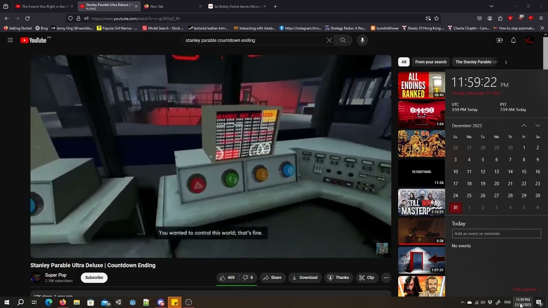Open YouTube notifications bell
This screenshot has height=308, width=548.
point(513,40)
